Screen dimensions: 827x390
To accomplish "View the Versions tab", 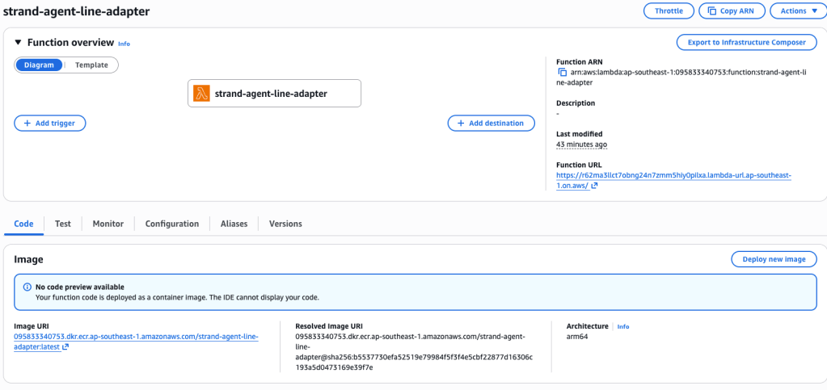I will click(x=285, y=224).
